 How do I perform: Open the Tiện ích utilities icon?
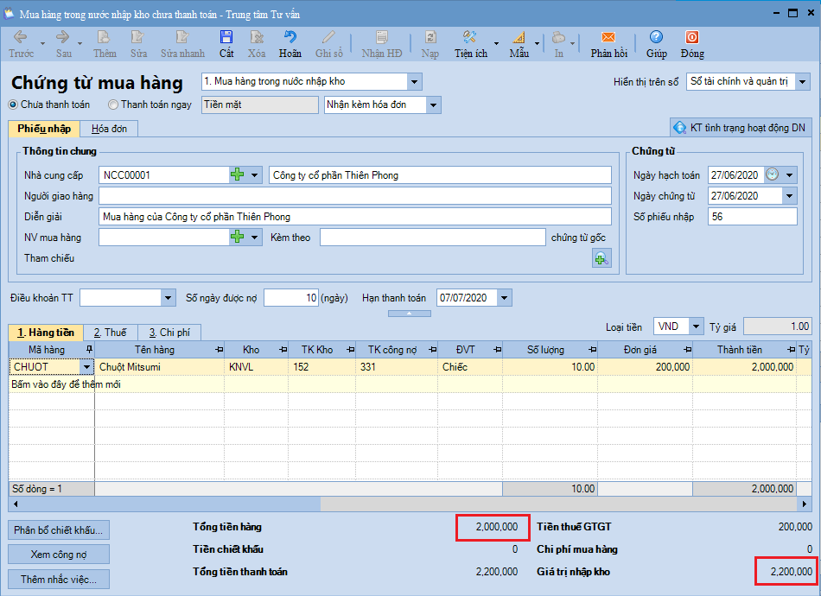pyautogui.click(x=469, y=37)
